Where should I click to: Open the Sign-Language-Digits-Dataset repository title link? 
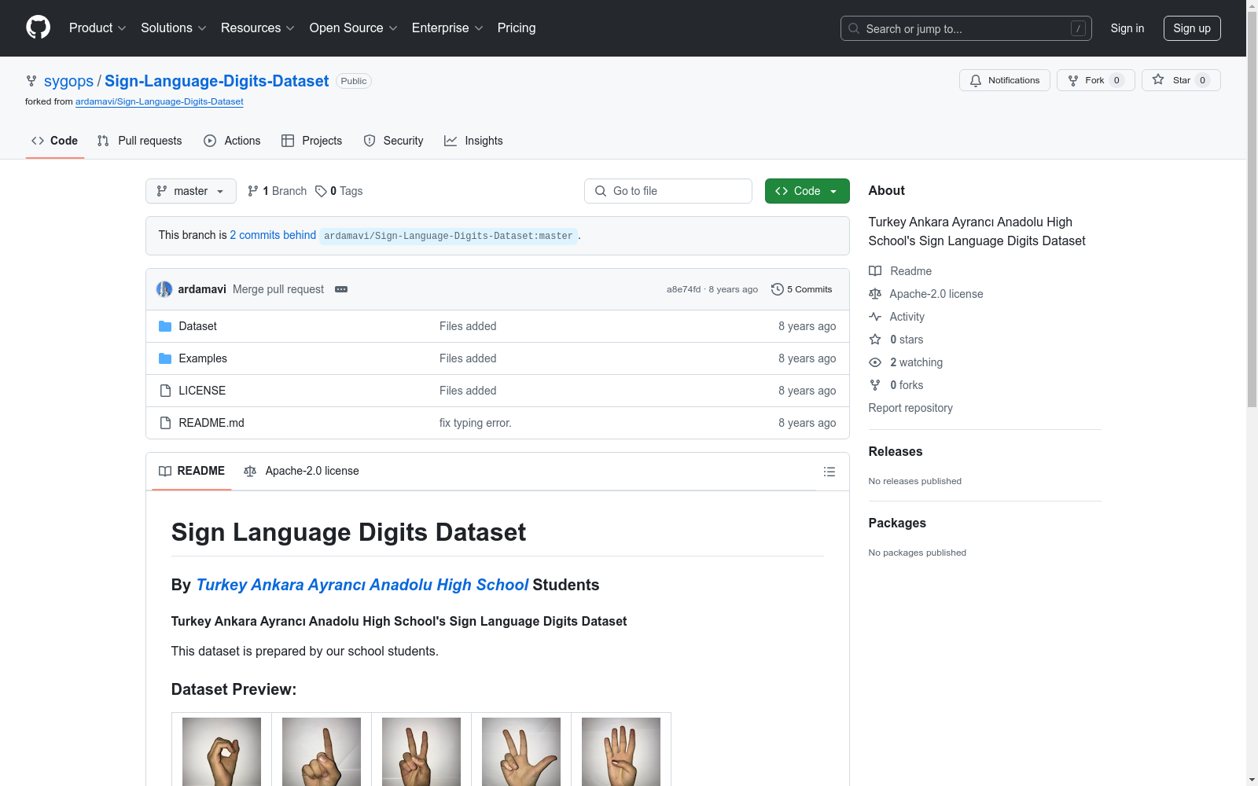pos(216,81)
